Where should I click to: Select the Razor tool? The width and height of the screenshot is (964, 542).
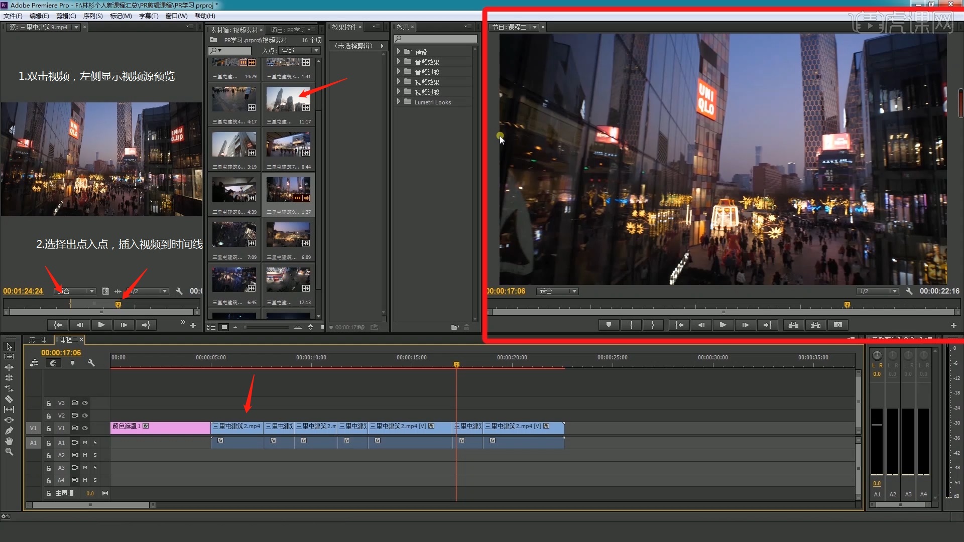[9, 399]
